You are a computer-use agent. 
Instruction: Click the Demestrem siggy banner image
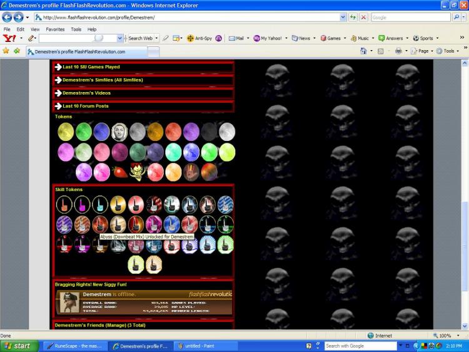pos(144,303)
